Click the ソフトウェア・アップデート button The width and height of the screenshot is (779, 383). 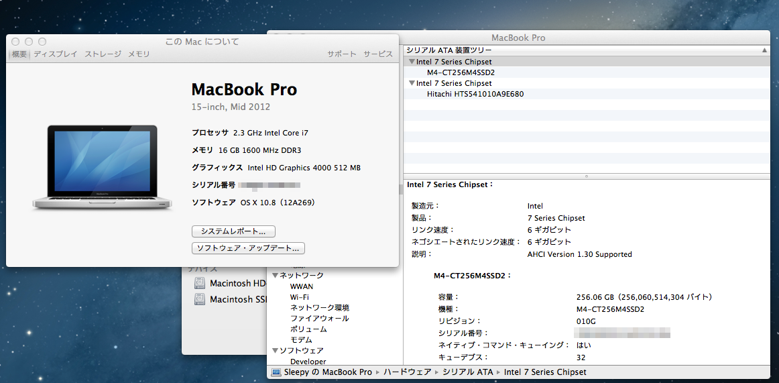(x=248, y=248)
